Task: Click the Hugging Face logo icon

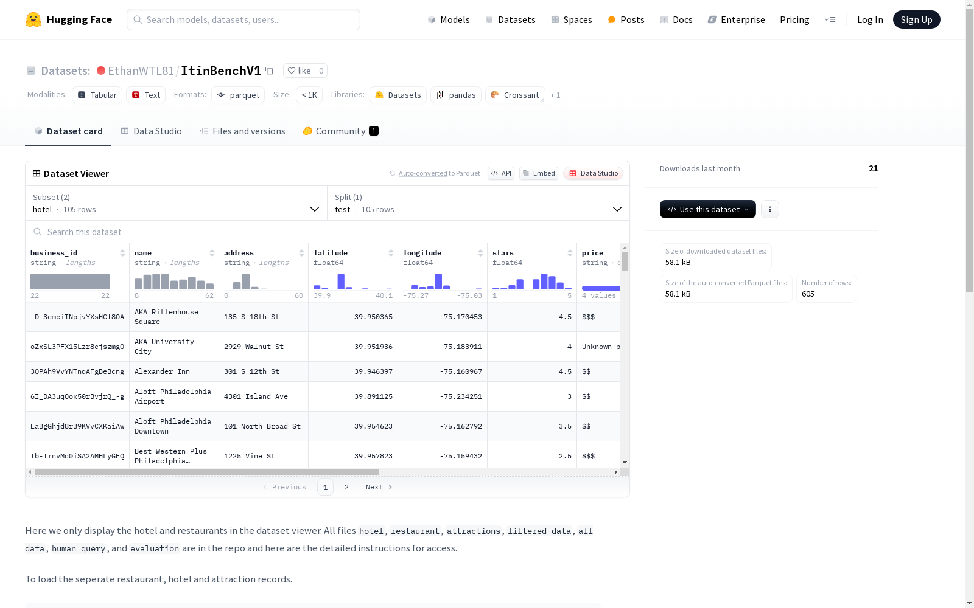Action: pyautogui.click(x=33, y=19)
